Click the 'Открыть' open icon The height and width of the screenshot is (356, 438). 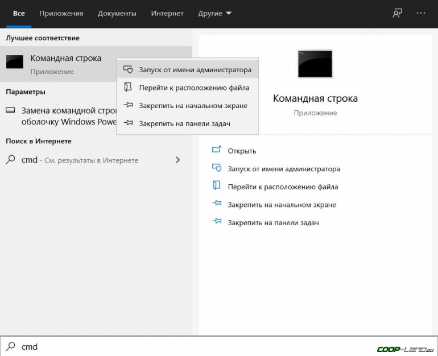216,151
